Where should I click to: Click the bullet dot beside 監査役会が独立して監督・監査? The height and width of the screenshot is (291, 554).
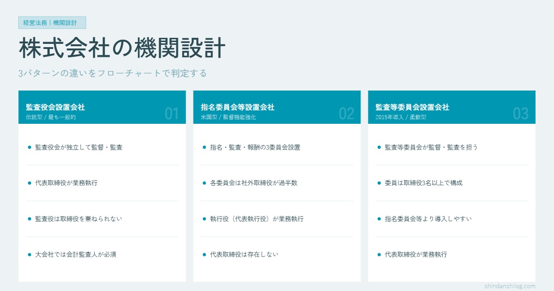30,147
